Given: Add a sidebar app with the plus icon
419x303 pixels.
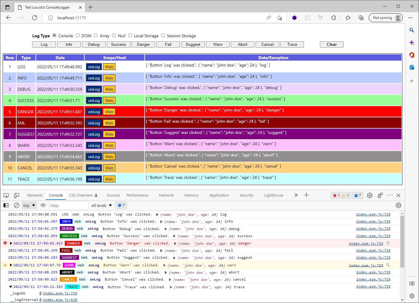Looking at the screenshot, I should coord(412,81).
